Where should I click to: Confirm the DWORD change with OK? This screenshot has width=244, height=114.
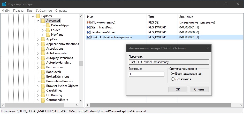point(178,89)
